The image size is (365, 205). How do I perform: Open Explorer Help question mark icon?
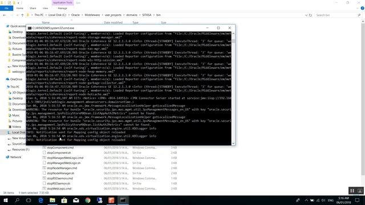point(363,8)
